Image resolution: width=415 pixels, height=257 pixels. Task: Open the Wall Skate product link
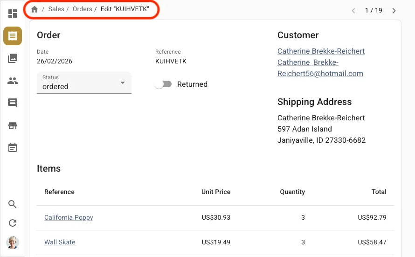(60, 243)
